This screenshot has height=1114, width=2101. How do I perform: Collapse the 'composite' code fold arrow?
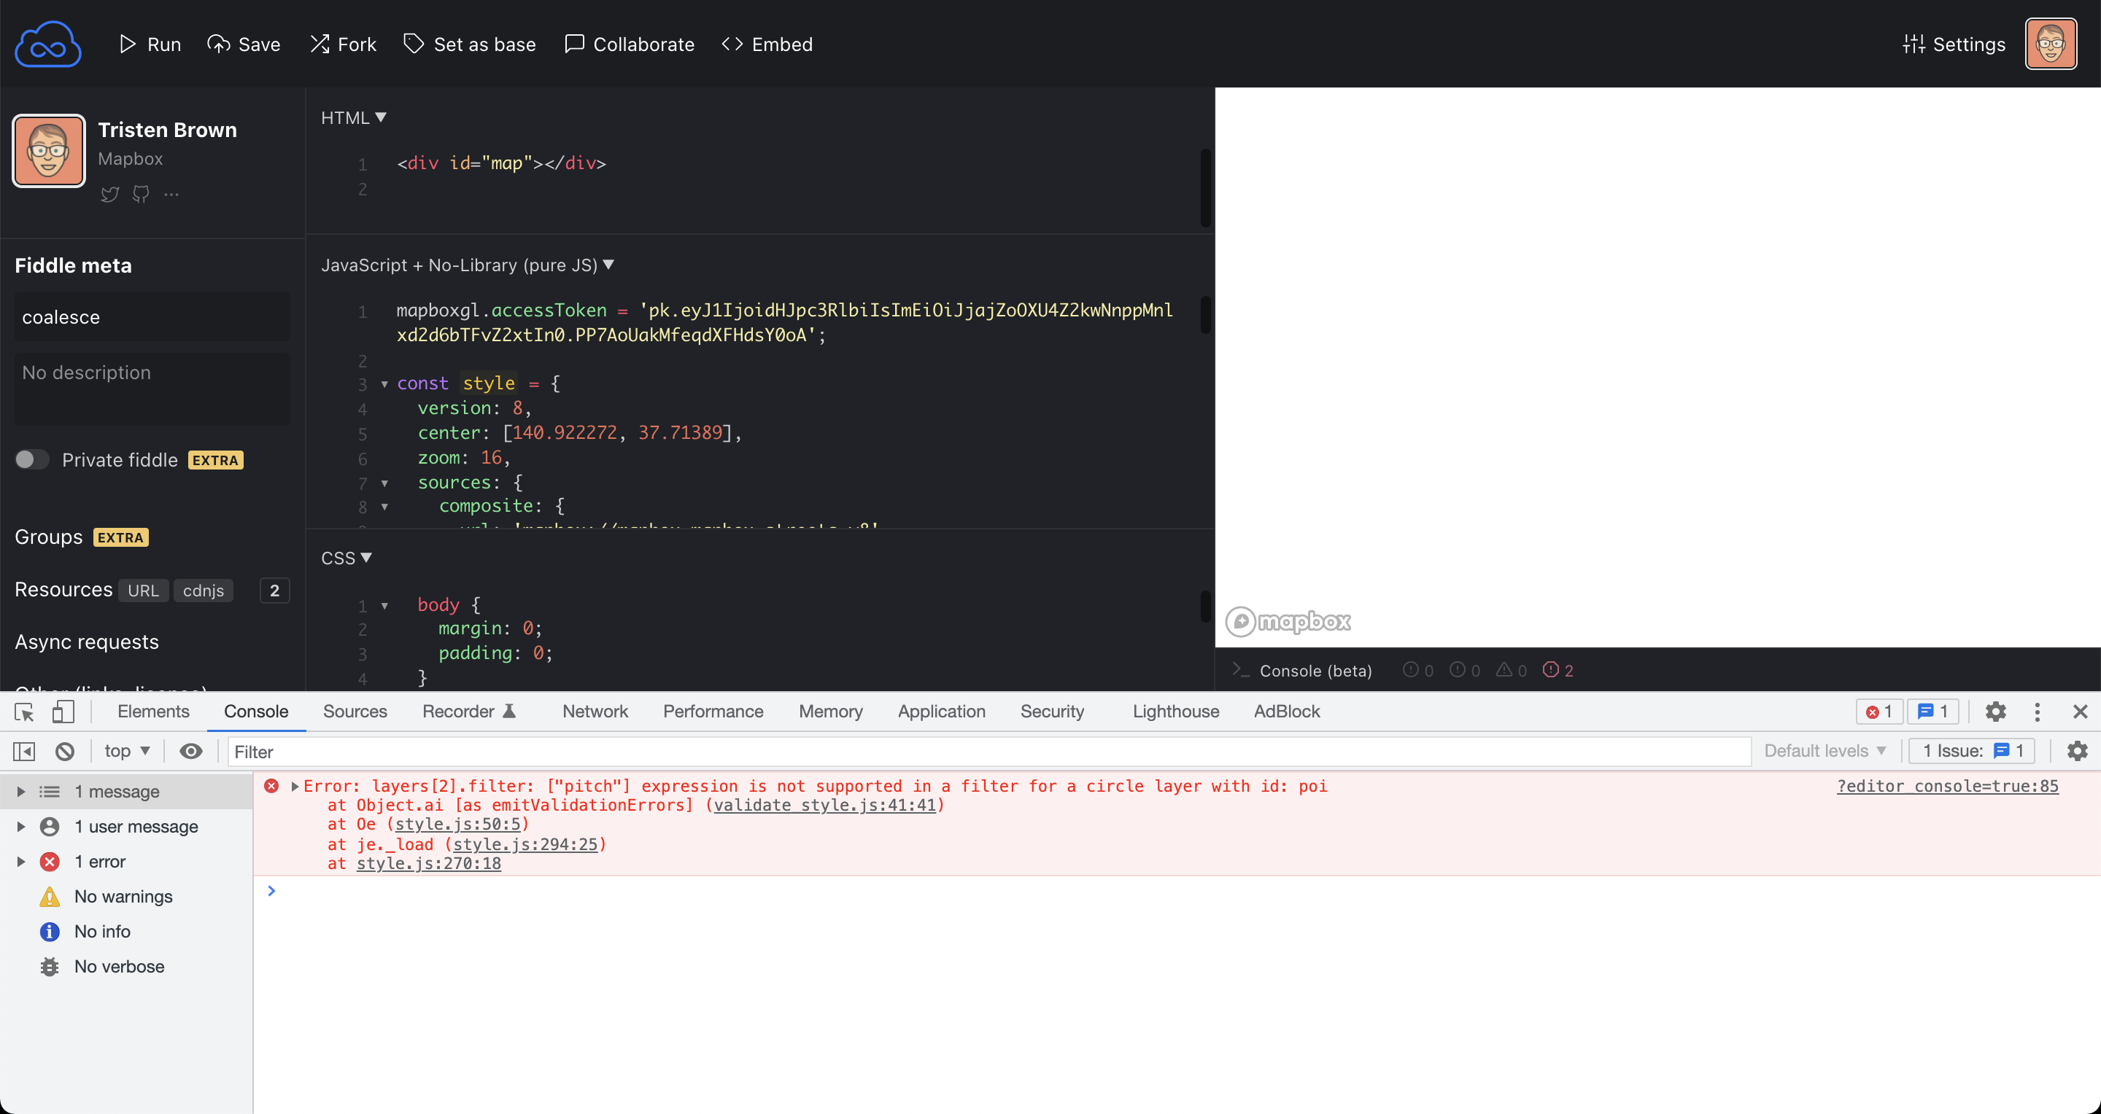(x=385, y=507)
